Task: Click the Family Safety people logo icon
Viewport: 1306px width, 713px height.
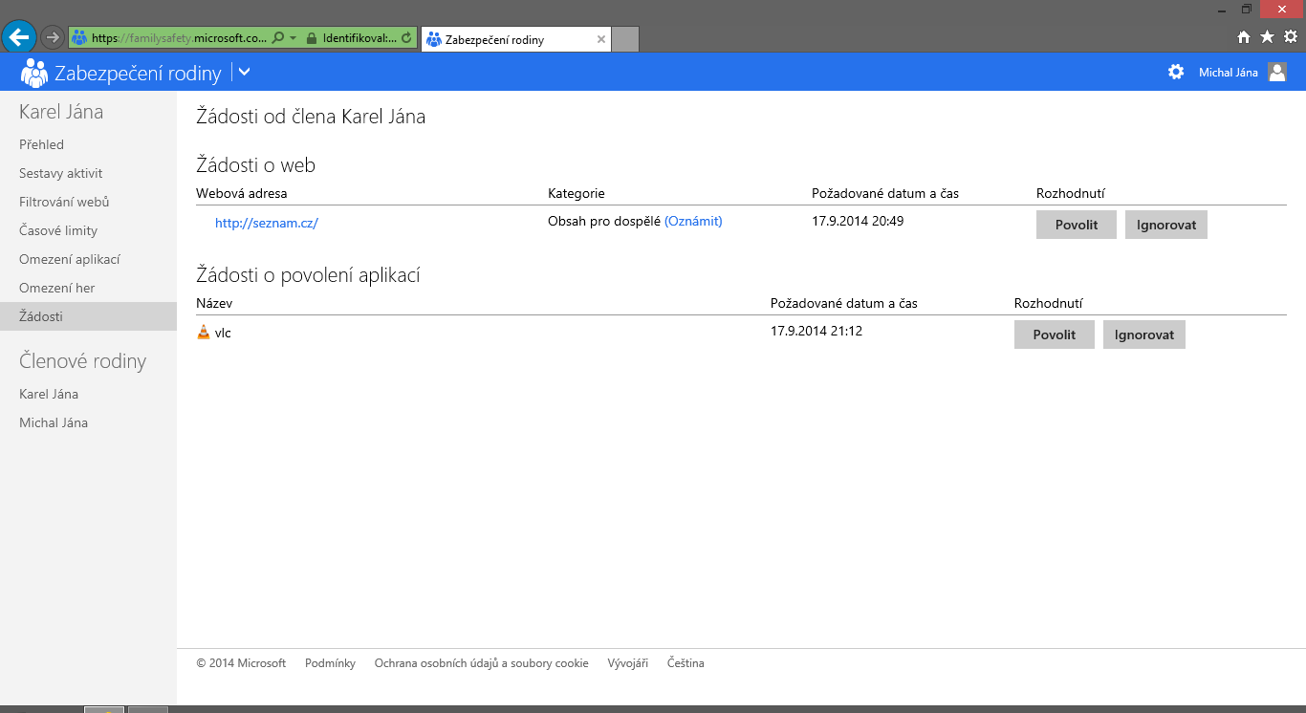Action: point(34,73)
